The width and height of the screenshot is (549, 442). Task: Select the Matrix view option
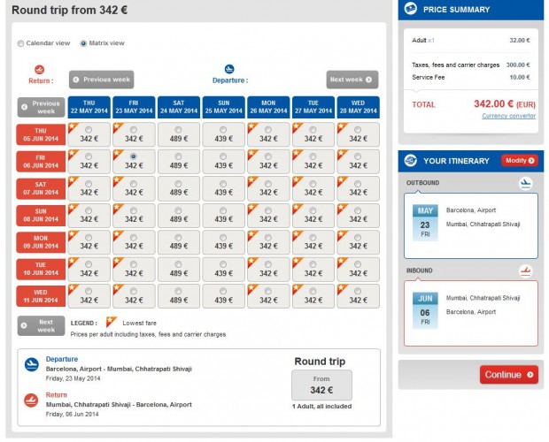pyautogui.click(x=83, y=43)
